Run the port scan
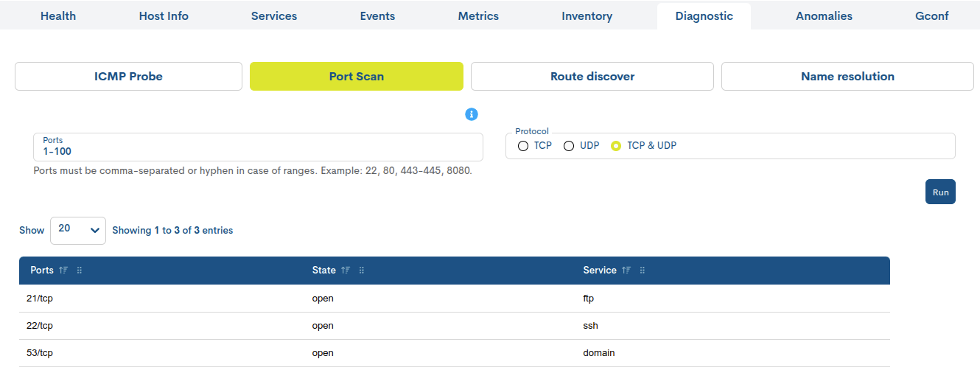Viewport: 980px width, 373px height. (x=940, y=192)
